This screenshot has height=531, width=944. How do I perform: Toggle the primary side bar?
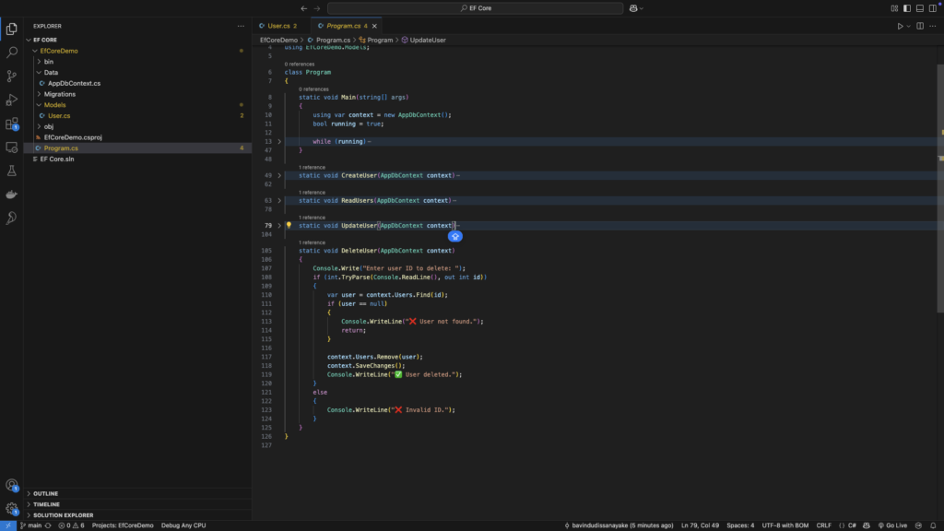coord(907,8)
